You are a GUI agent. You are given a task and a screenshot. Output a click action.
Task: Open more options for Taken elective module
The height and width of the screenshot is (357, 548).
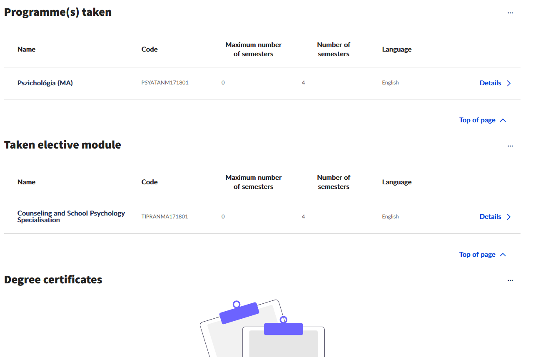click(510, 146)
